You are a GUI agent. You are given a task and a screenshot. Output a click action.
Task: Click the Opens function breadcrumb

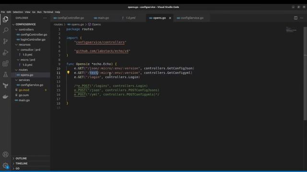click(96, 24)
